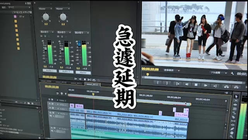
Task: Toggle Loop in Audio Mixer transport
Action: [94, 80]
